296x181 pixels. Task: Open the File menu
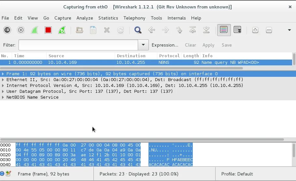[5, 18]
